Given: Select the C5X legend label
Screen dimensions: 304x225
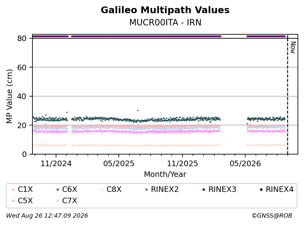Looking at the screenshot, I should [25, 201].
